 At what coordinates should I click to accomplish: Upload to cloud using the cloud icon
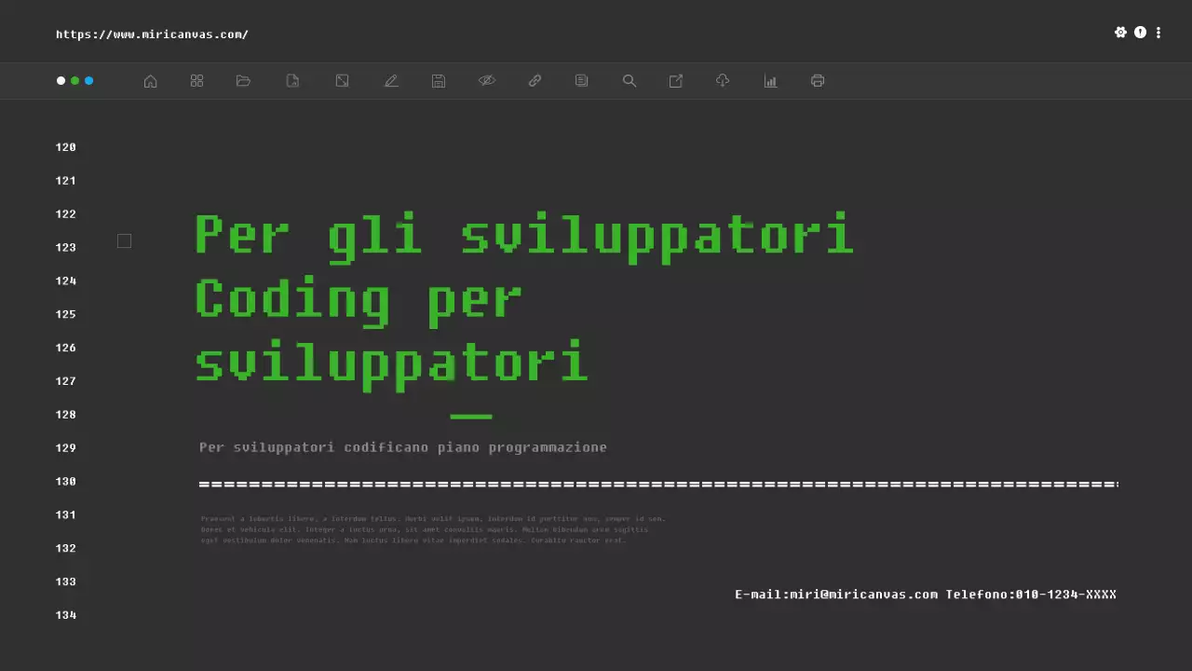723,81
